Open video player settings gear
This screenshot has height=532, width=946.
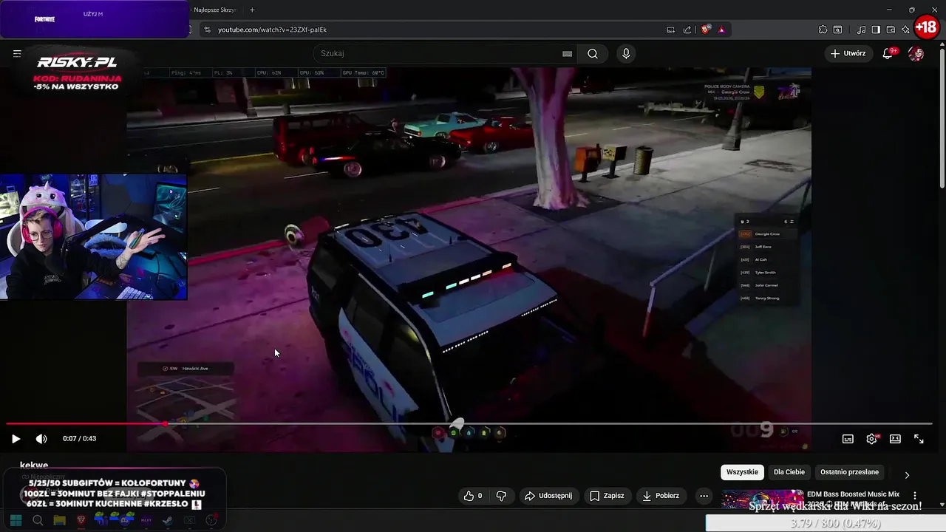pos(871,439)
